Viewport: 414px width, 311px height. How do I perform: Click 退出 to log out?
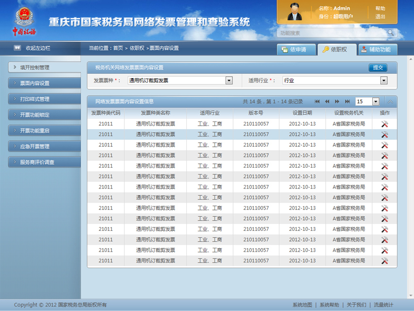[x=380, y=17]
